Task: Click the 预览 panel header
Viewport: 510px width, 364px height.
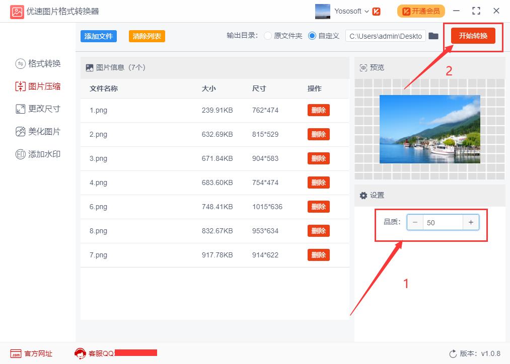Action: coord(372,67)
